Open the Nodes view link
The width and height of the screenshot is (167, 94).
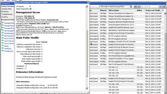[6, 46]
